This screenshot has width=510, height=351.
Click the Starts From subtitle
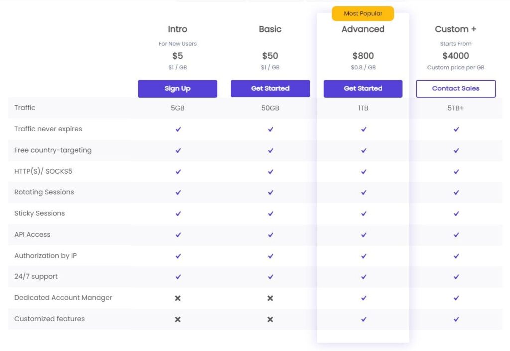[456, 44]
